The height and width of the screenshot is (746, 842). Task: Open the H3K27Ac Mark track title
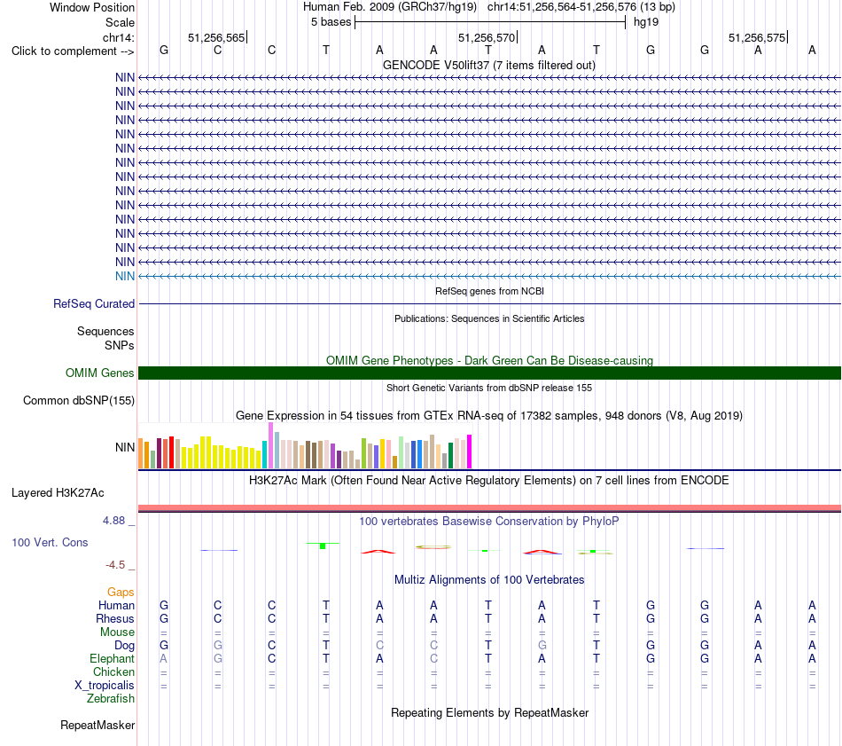(488, 481)
